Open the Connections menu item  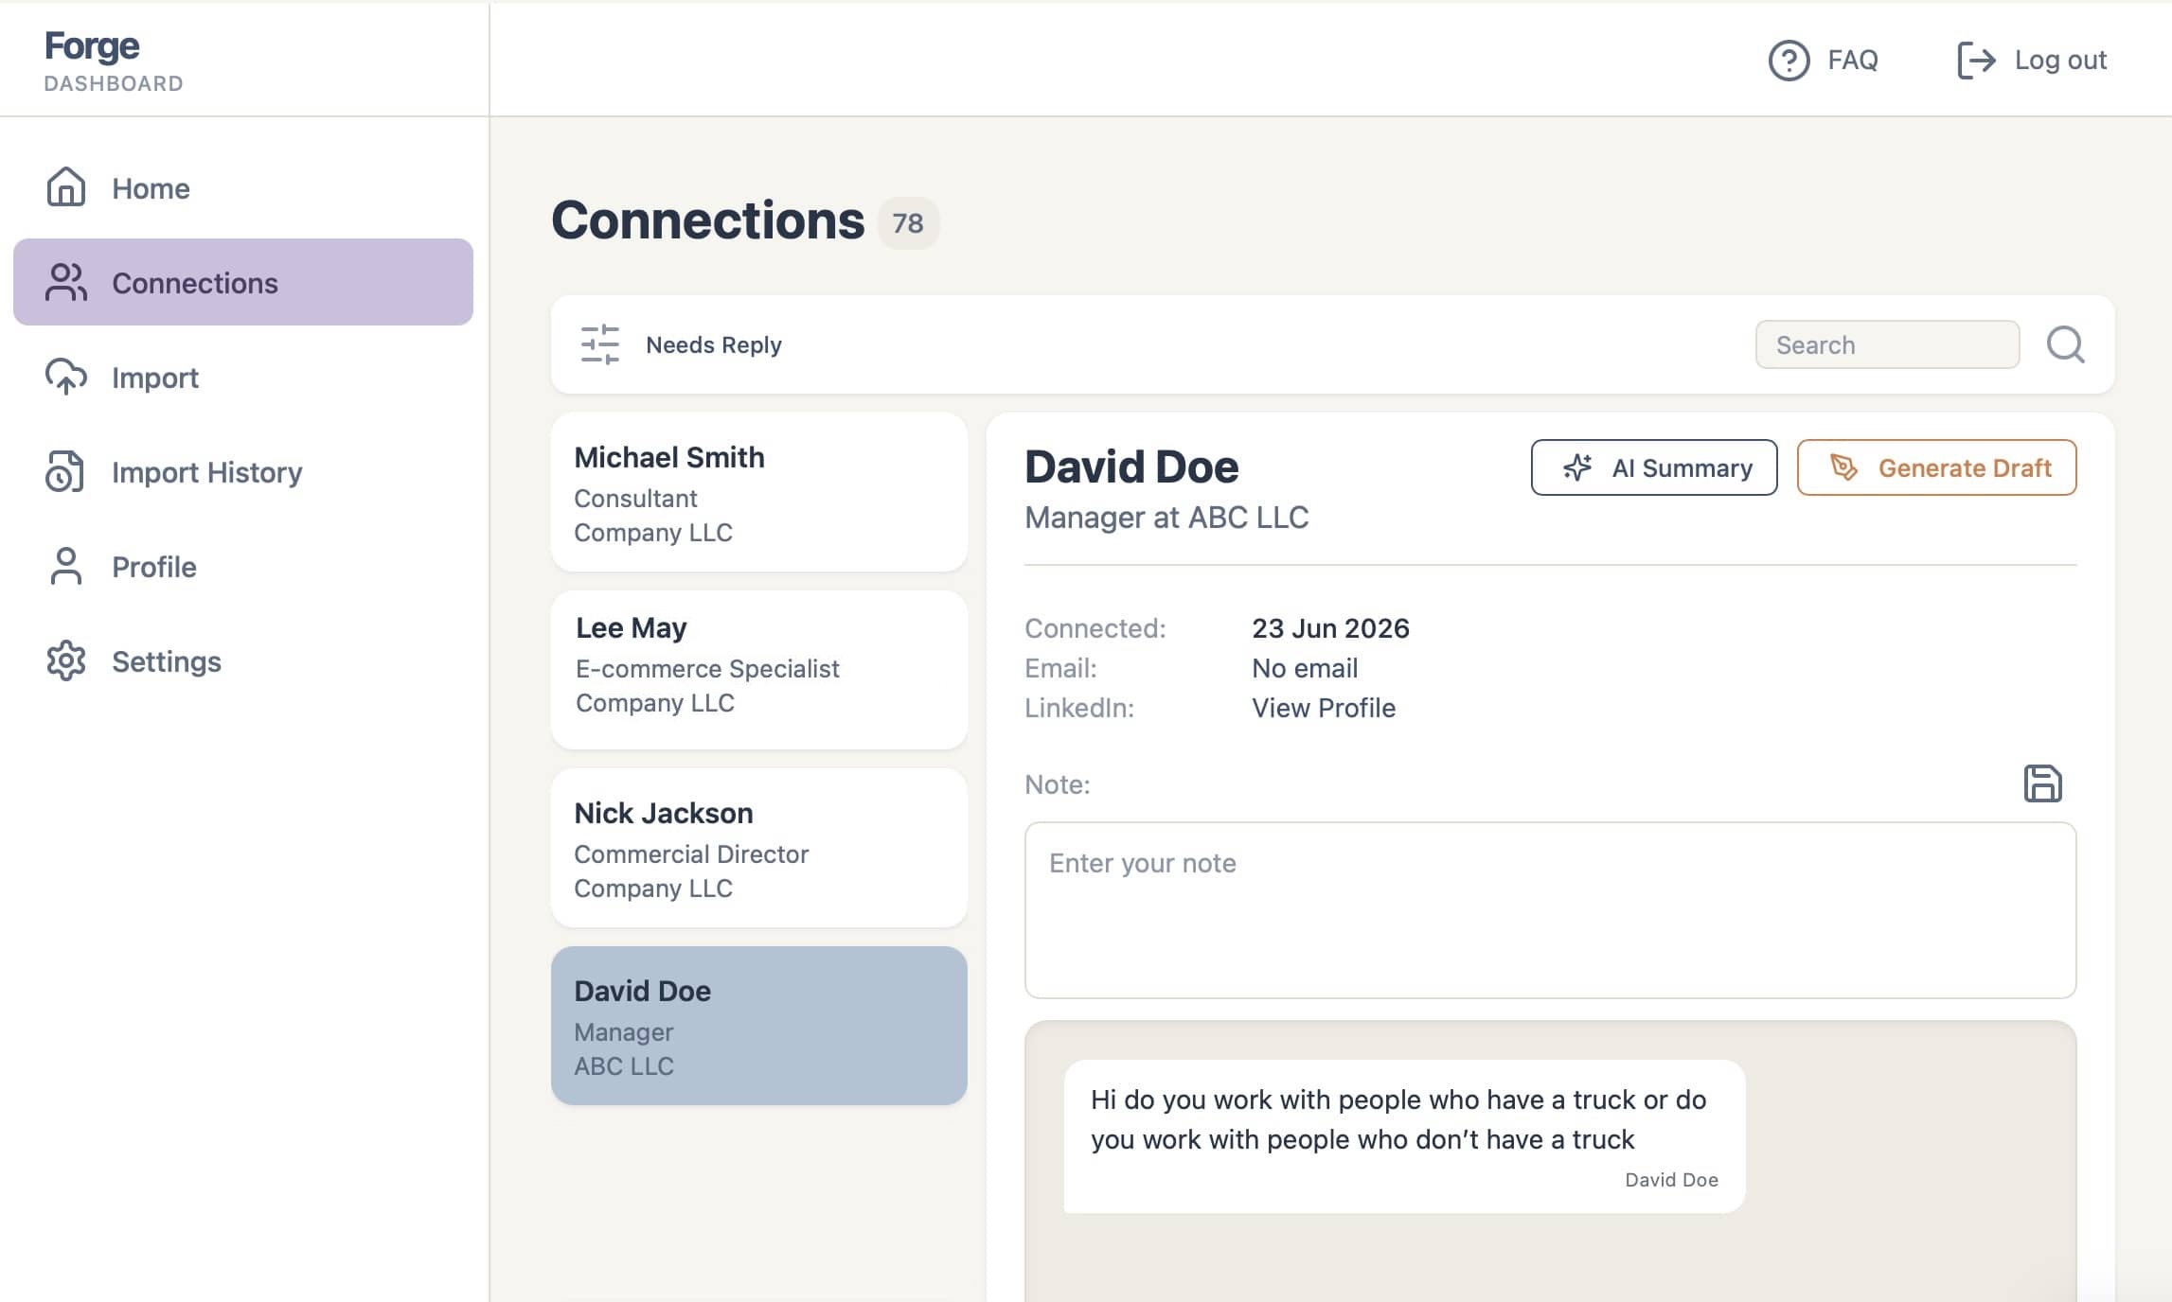243,282
